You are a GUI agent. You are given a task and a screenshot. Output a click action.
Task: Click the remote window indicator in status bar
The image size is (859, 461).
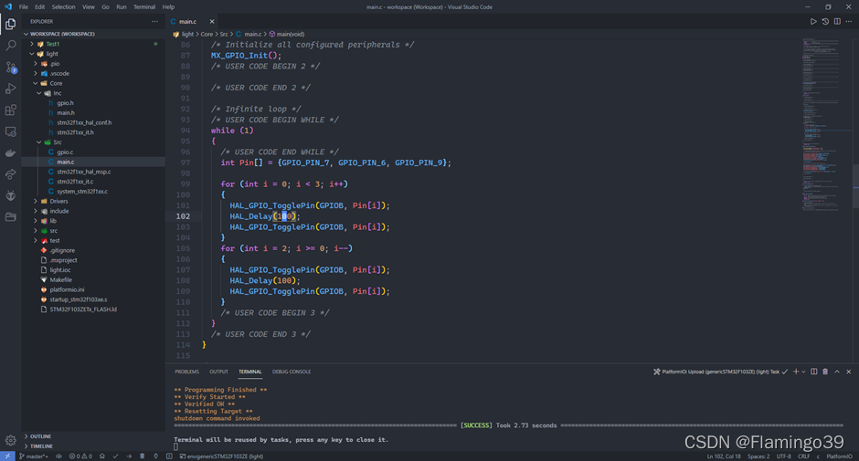(x=7, y=456)
